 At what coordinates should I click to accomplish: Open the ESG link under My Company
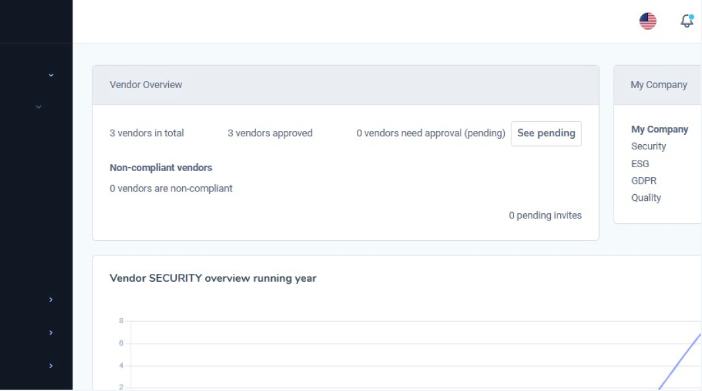[640, 164]
